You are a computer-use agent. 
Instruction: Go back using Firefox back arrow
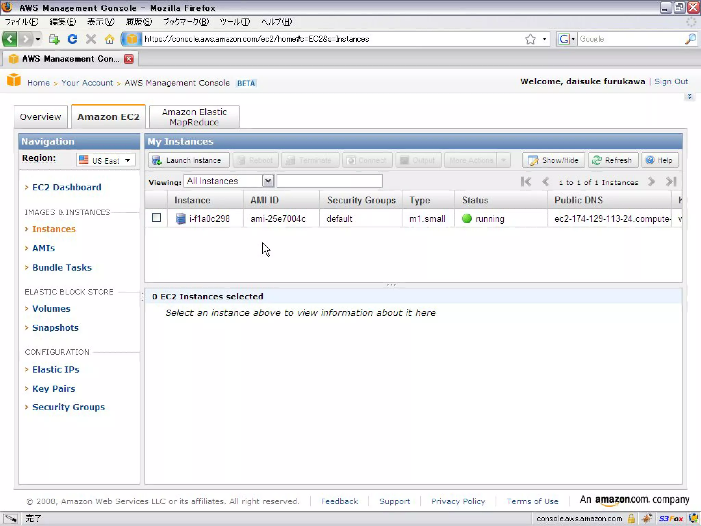10,39
